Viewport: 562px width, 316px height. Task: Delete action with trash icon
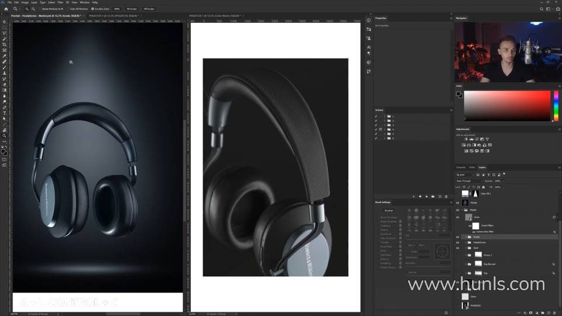(446, 197)
